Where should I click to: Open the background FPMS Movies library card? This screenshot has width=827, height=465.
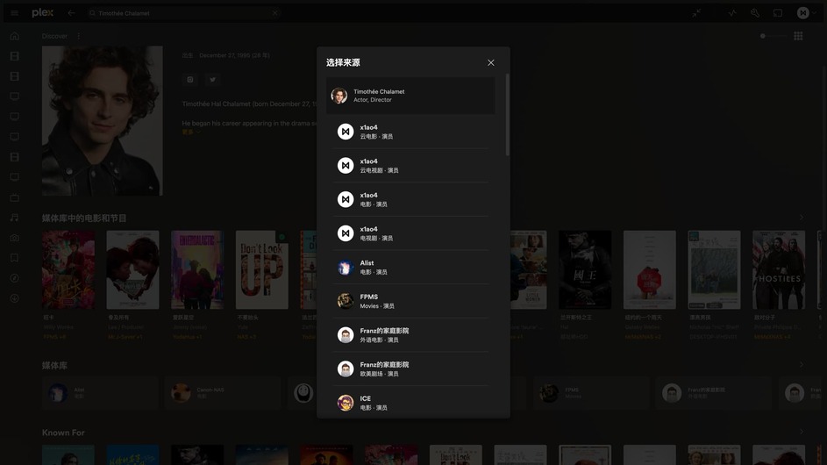pyautogui.click(x=591, y=393)
